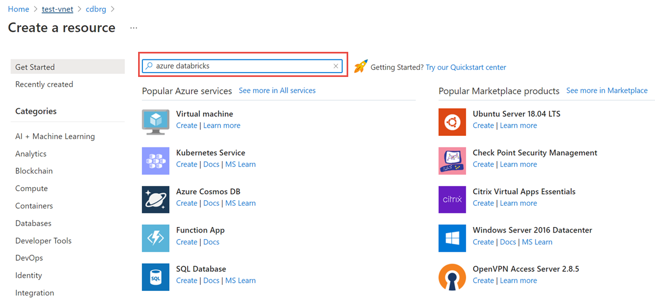655x298 pixels.
Task: Open the See more in All services link
Action: [277, 91]
